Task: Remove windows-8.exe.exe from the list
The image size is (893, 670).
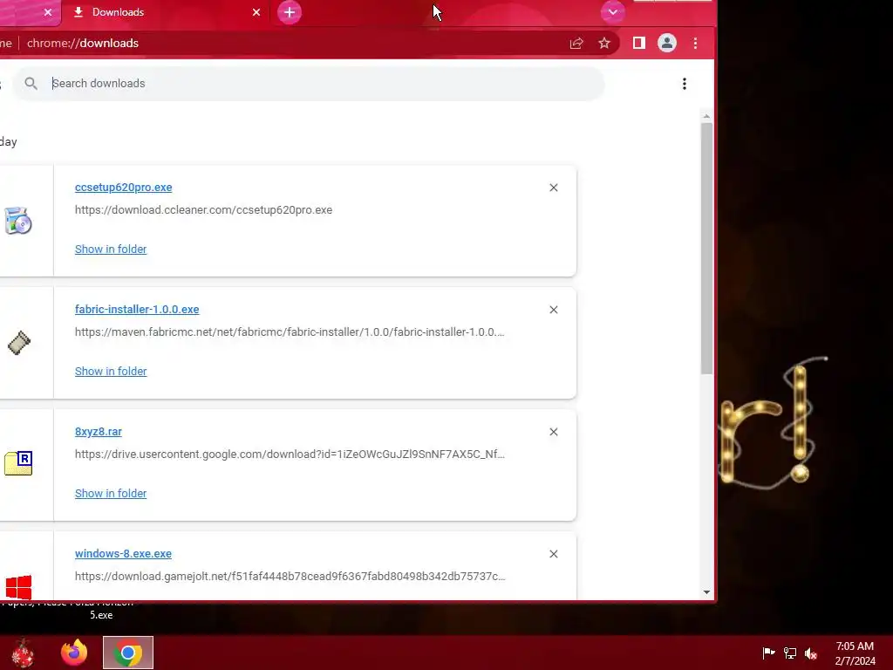Action: (x=554, y=554)
